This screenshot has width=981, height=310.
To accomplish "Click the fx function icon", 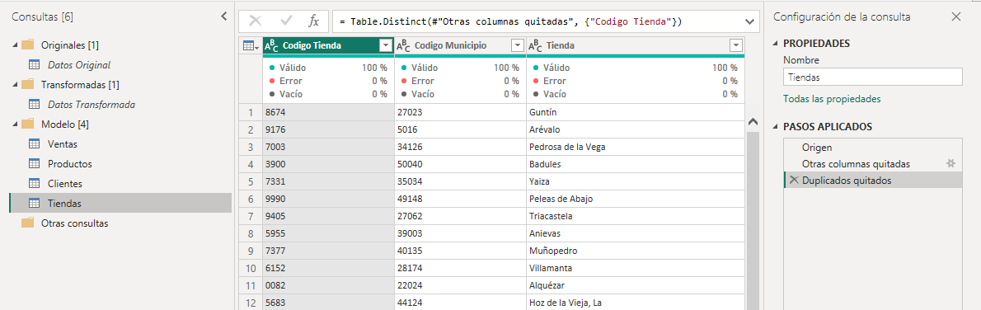I will (314, 21).
